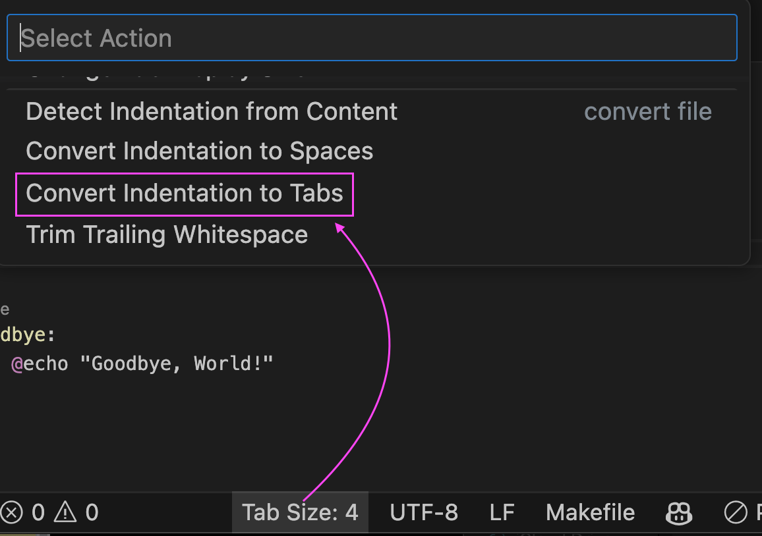Change the Makefile language mode
Screen dimensions: 762x536
tap(590, 512)
